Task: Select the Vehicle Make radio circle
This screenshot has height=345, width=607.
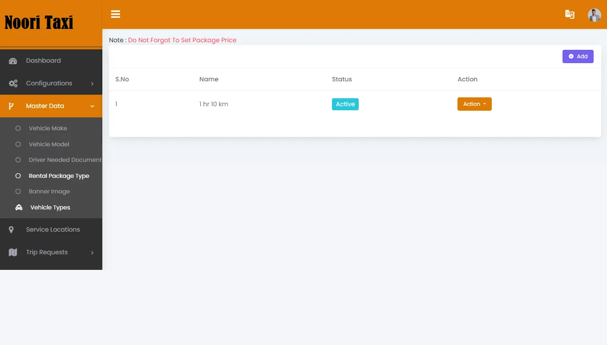Action: tap(18, 128)
